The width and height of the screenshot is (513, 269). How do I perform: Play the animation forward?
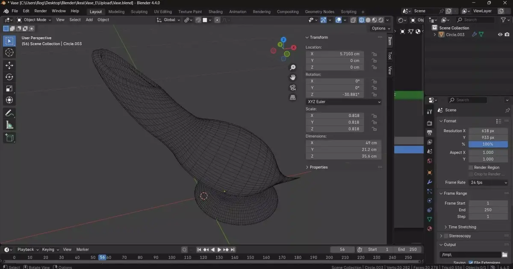point(219,249)
